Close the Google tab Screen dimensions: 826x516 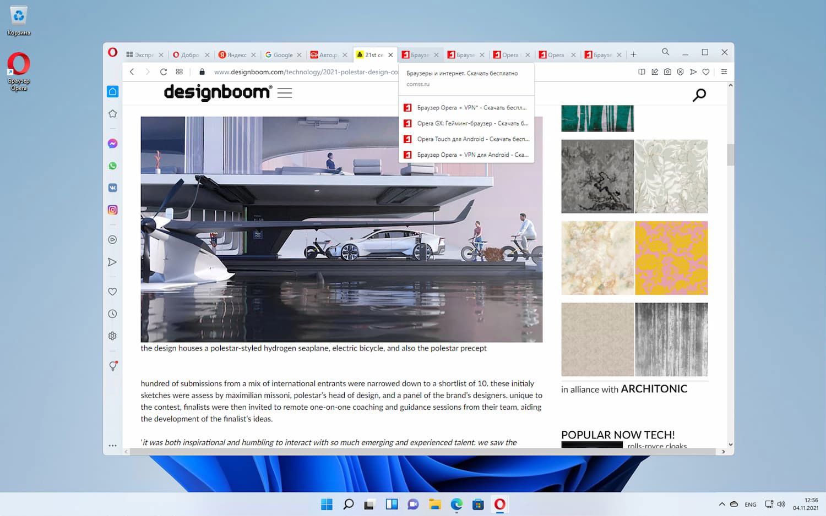click(299, 55)
